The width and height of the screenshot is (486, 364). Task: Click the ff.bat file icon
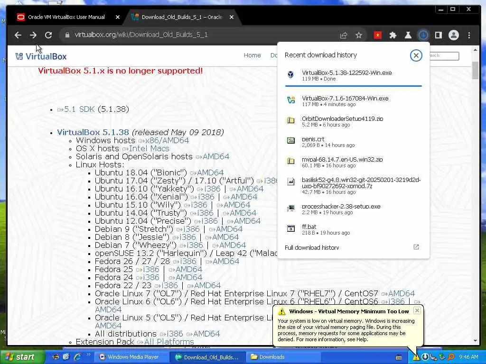[291, 228]
